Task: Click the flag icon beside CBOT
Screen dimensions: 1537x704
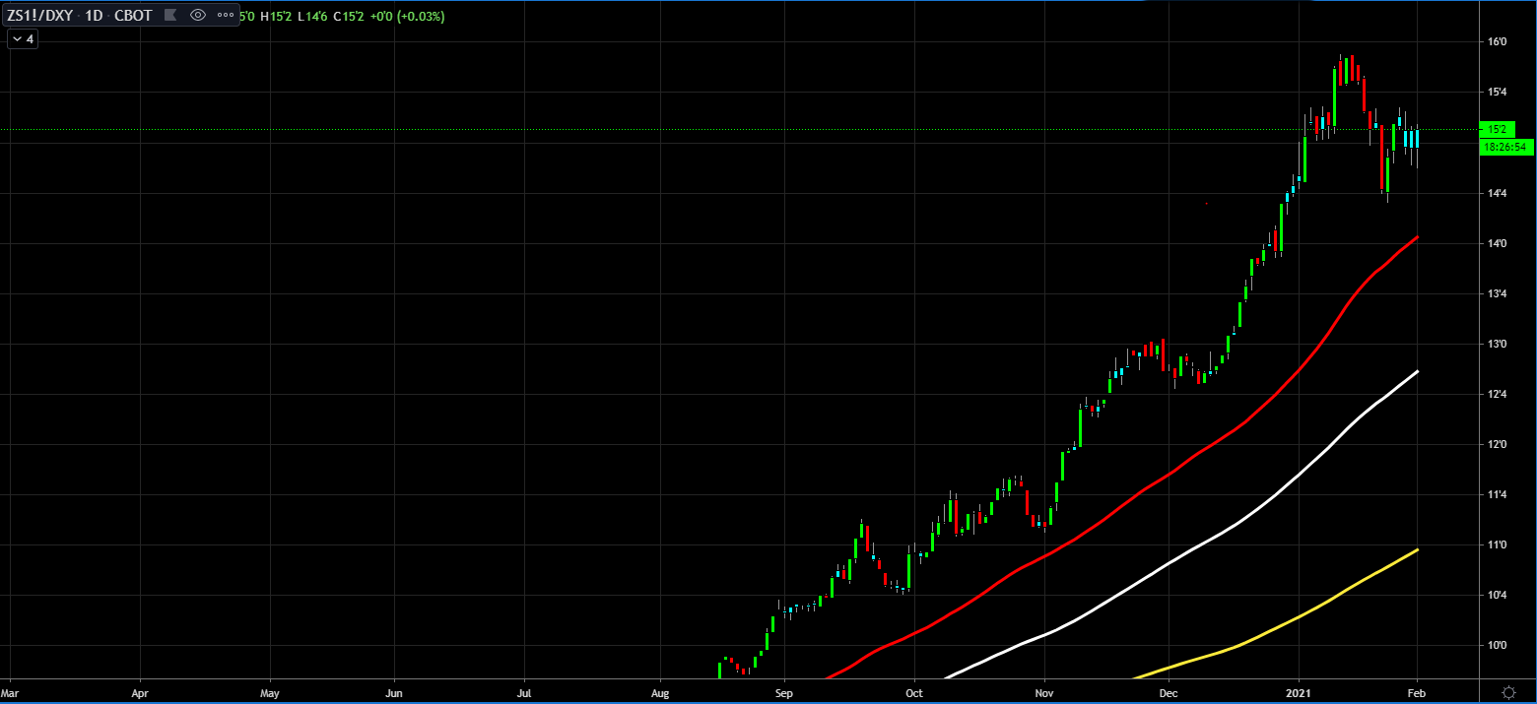Action: point(169,16)
